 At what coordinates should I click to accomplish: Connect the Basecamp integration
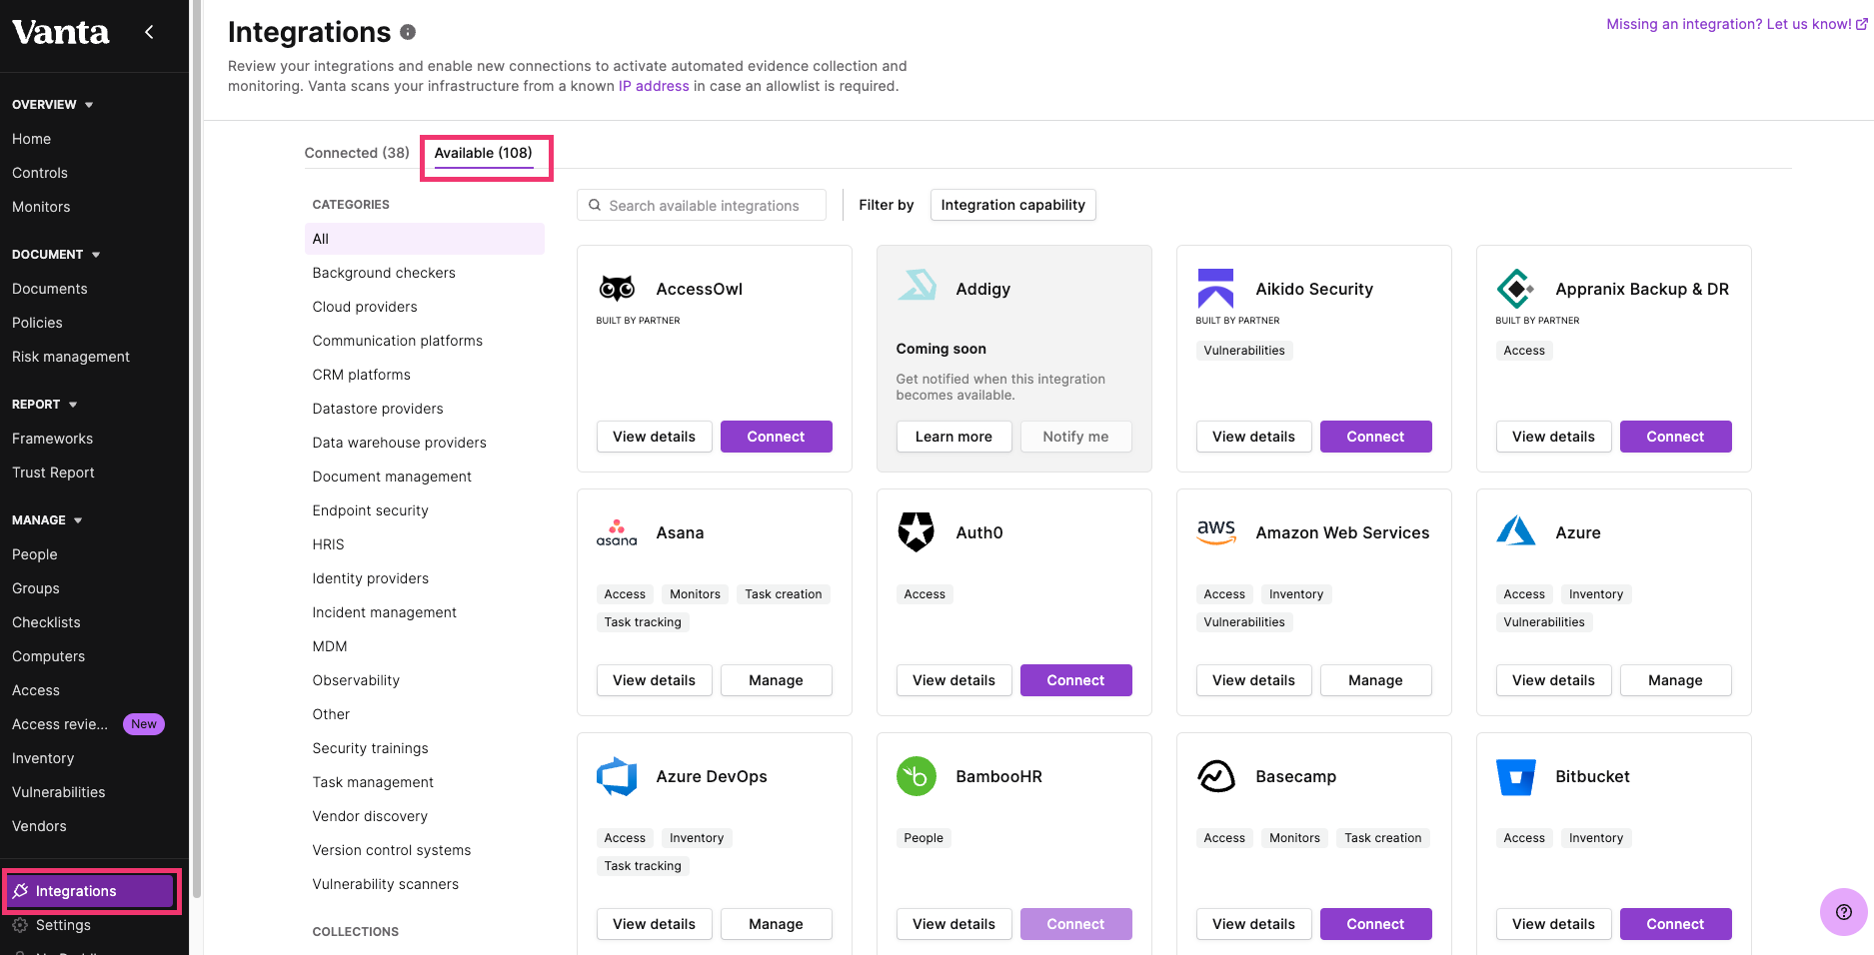click(1375, 924)
